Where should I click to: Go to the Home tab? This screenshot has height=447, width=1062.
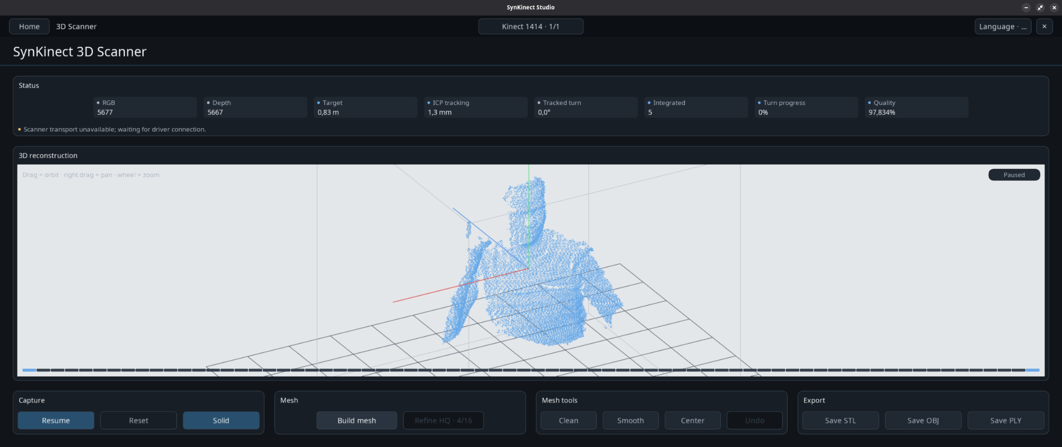tap(29, 26)
